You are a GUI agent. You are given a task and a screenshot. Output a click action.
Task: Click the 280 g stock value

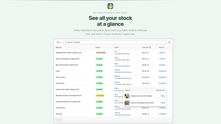[117, 88]
